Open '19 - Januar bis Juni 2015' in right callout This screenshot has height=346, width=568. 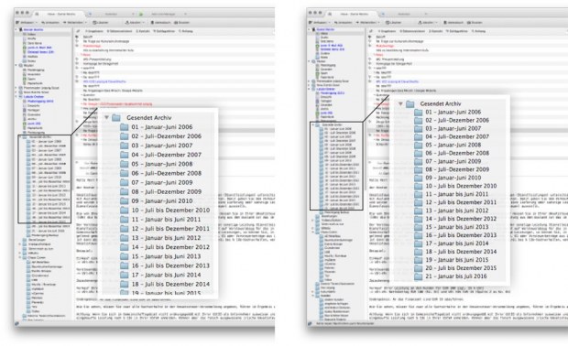coord(457,260)
